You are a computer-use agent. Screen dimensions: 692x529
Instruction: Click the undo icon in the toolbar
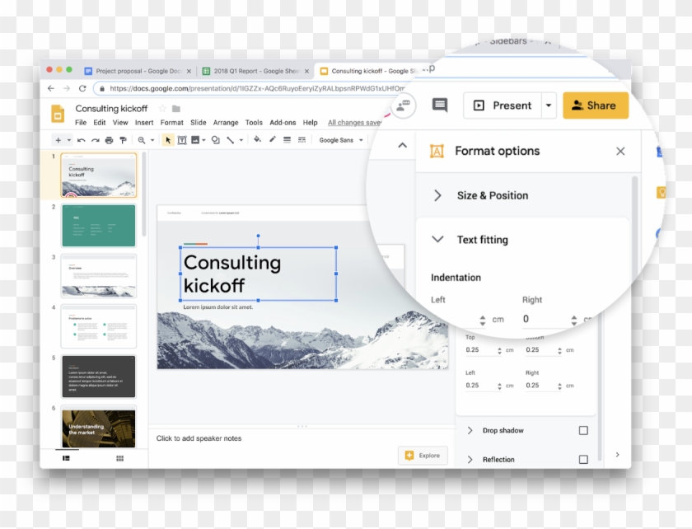click(x=82, y=140)
